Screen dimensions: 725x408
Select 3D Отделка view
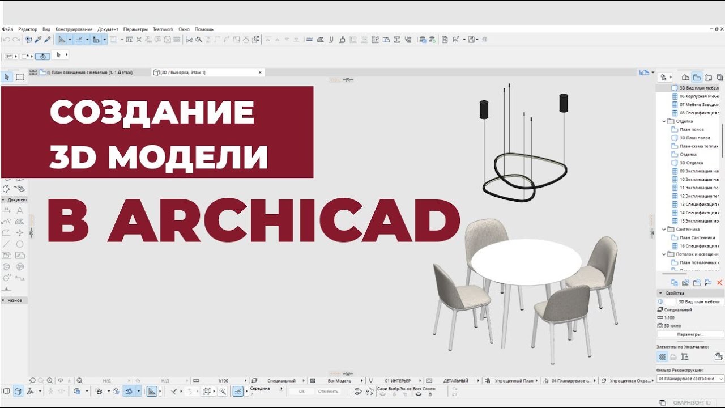pos(691,163)
